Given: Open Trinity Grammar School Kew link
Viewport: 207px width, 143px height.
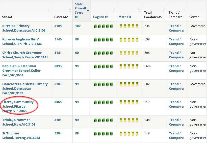Looking at the screenshot, I should pyautogui.click(x=19, y=122).
